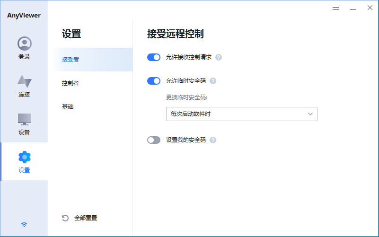
Task: Click help icon beside 允许接收控制请求
Action: click(x=219, y=57)
